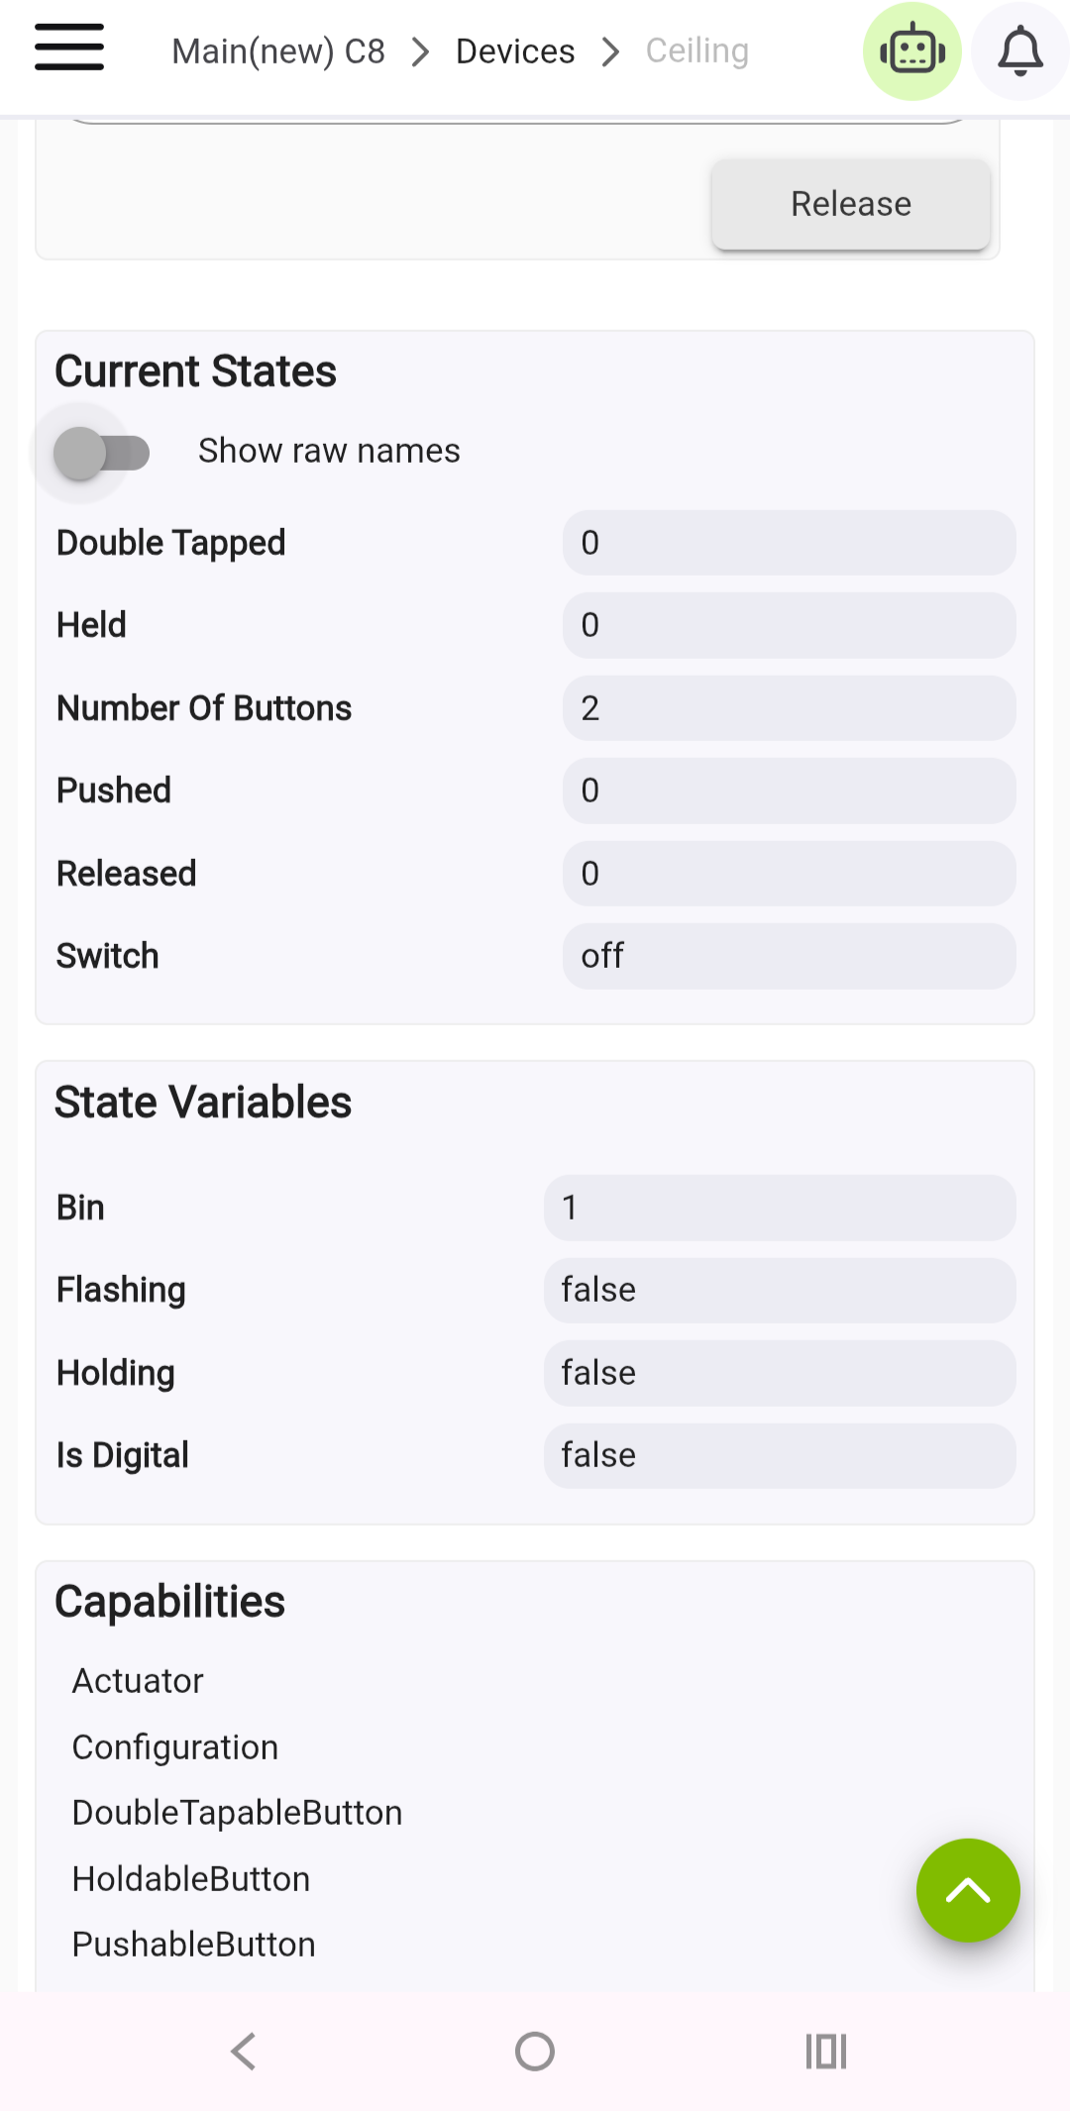Go to the Main(new) C8 breadcrumb
1070x2111 pixels.
click(x=278, y=52)
